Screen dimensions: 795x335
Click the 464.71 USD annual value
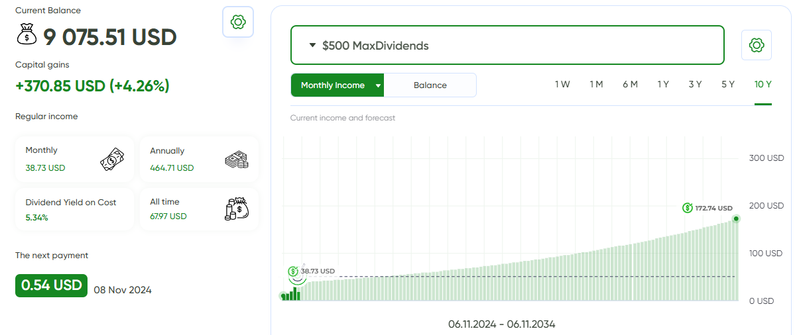tap(172, 167)
